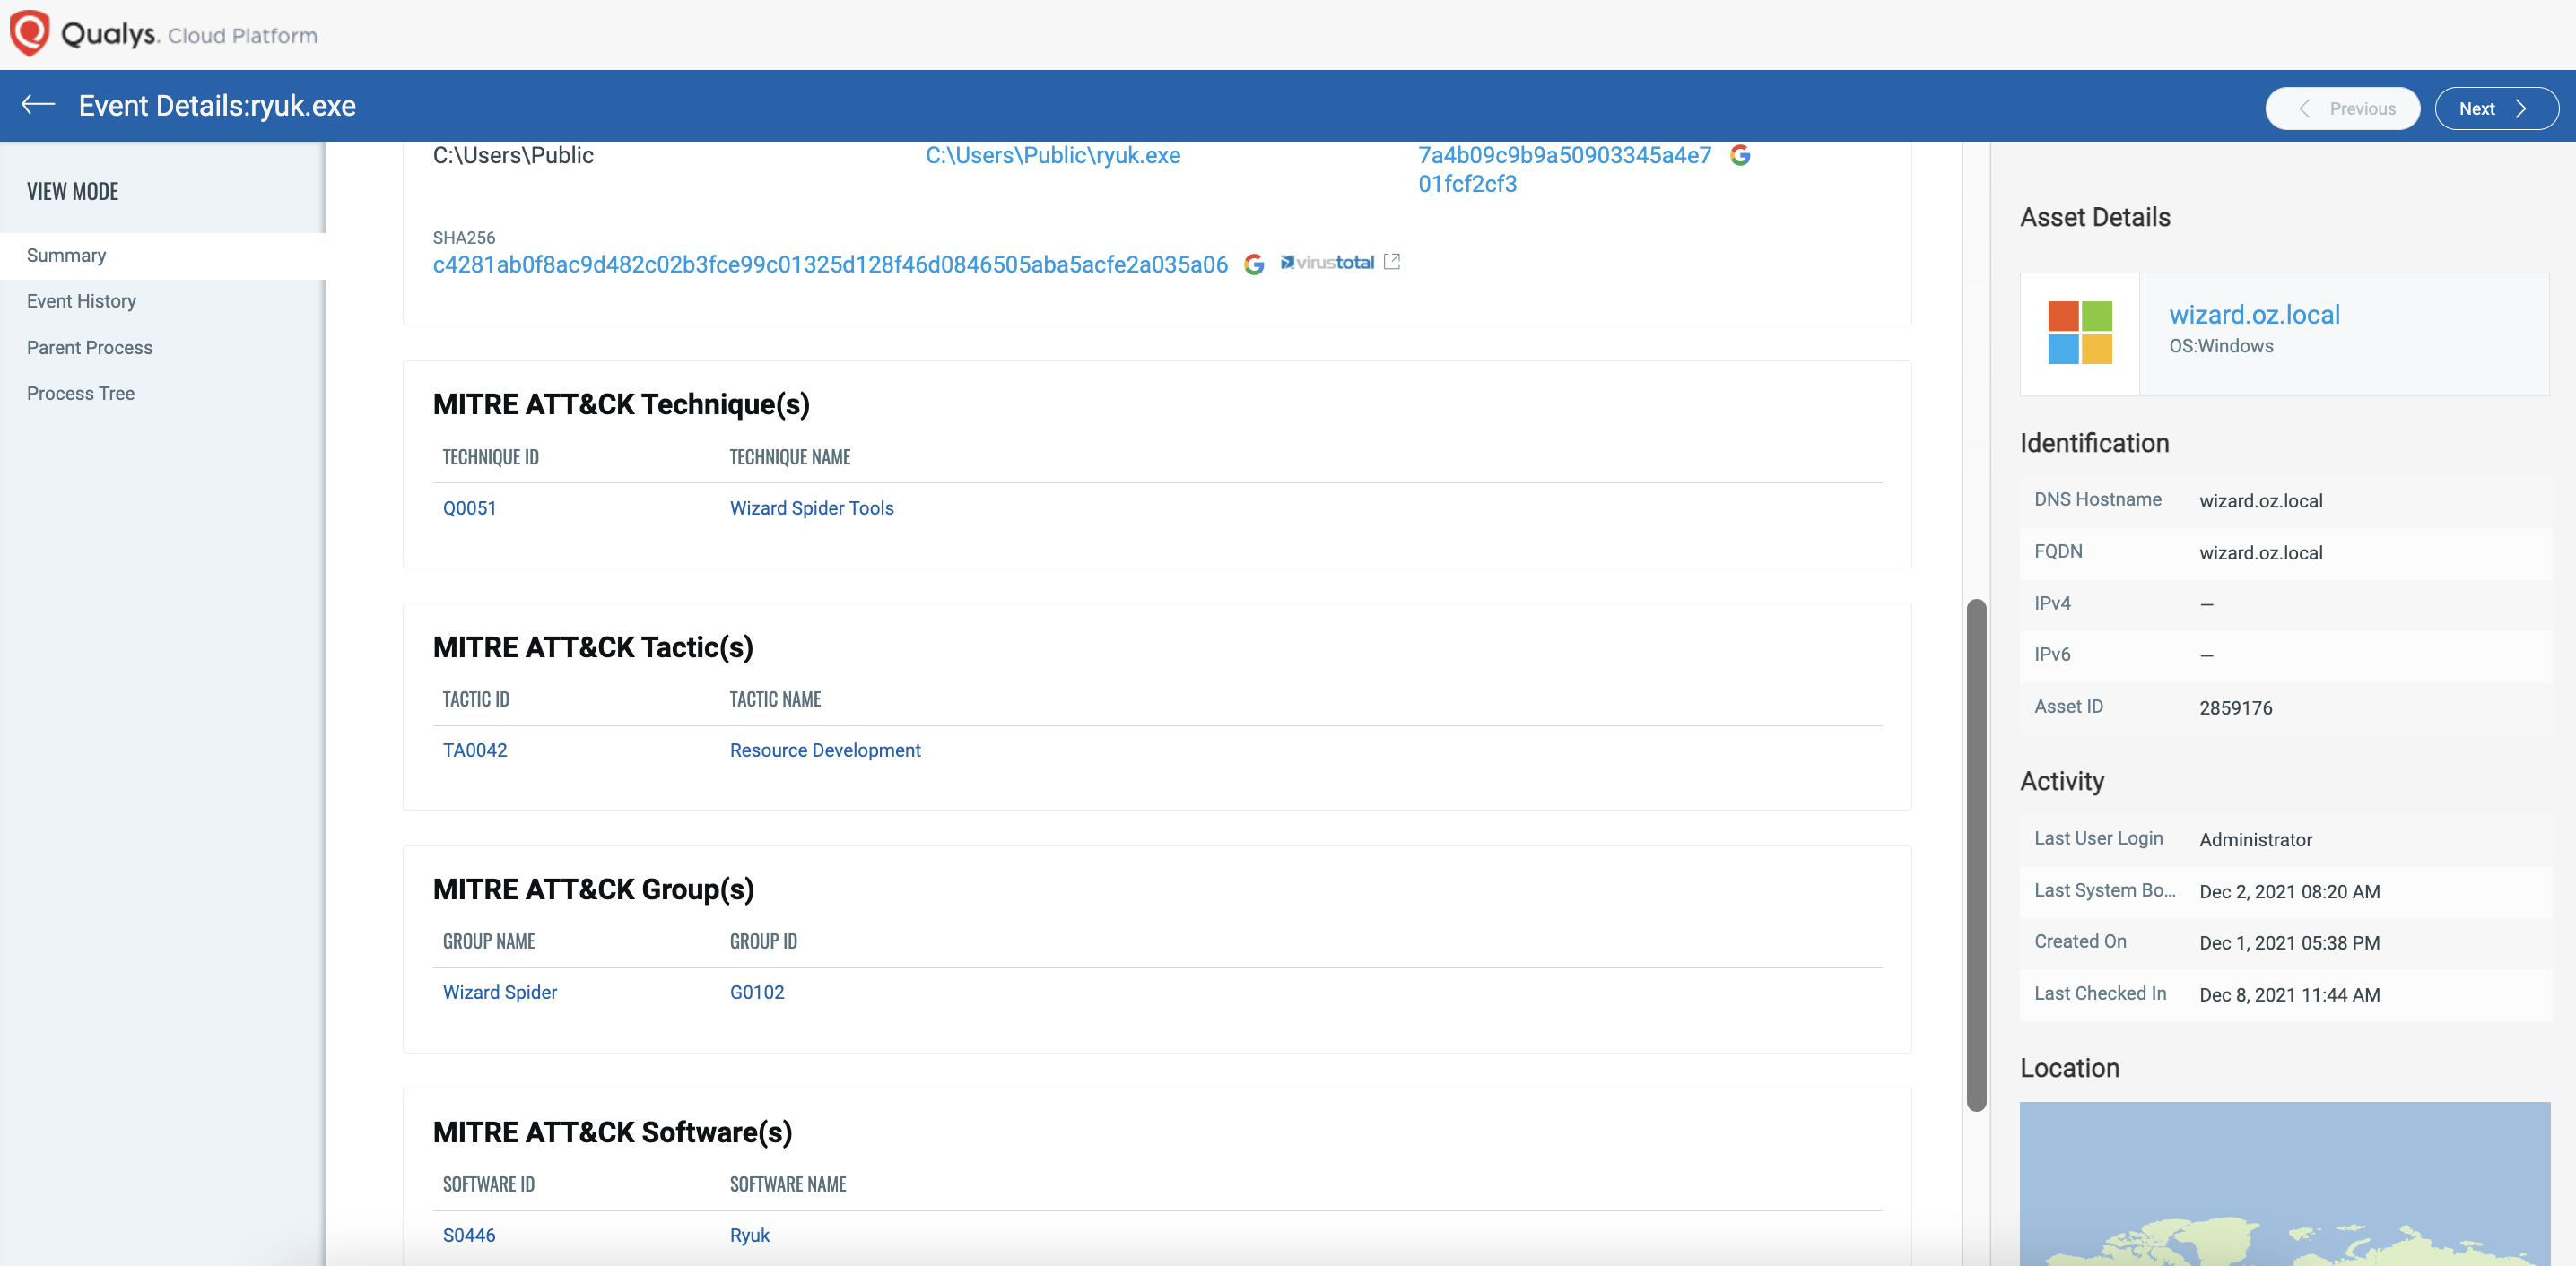2576x1266 pixels.
Task: Click the chevron arrow inside the Next button
Action: 2524,108
